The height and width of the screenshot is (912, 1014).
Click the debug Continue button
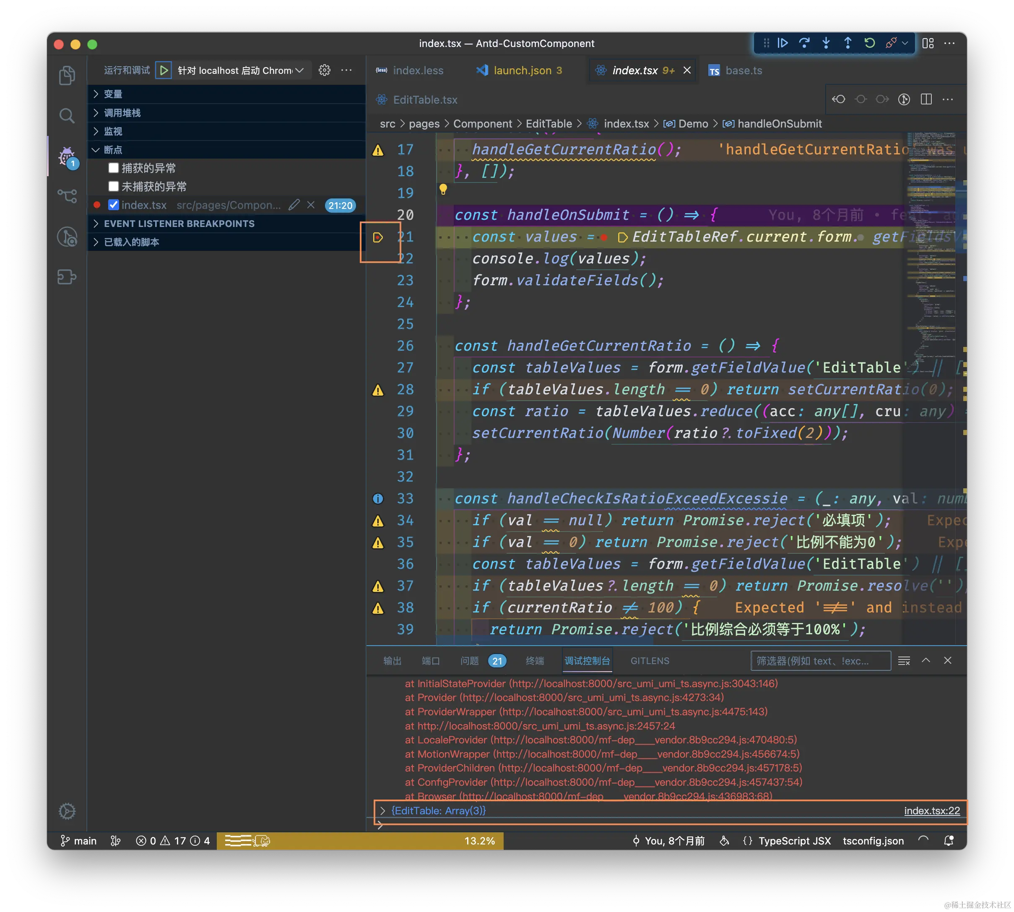[783, 43]
